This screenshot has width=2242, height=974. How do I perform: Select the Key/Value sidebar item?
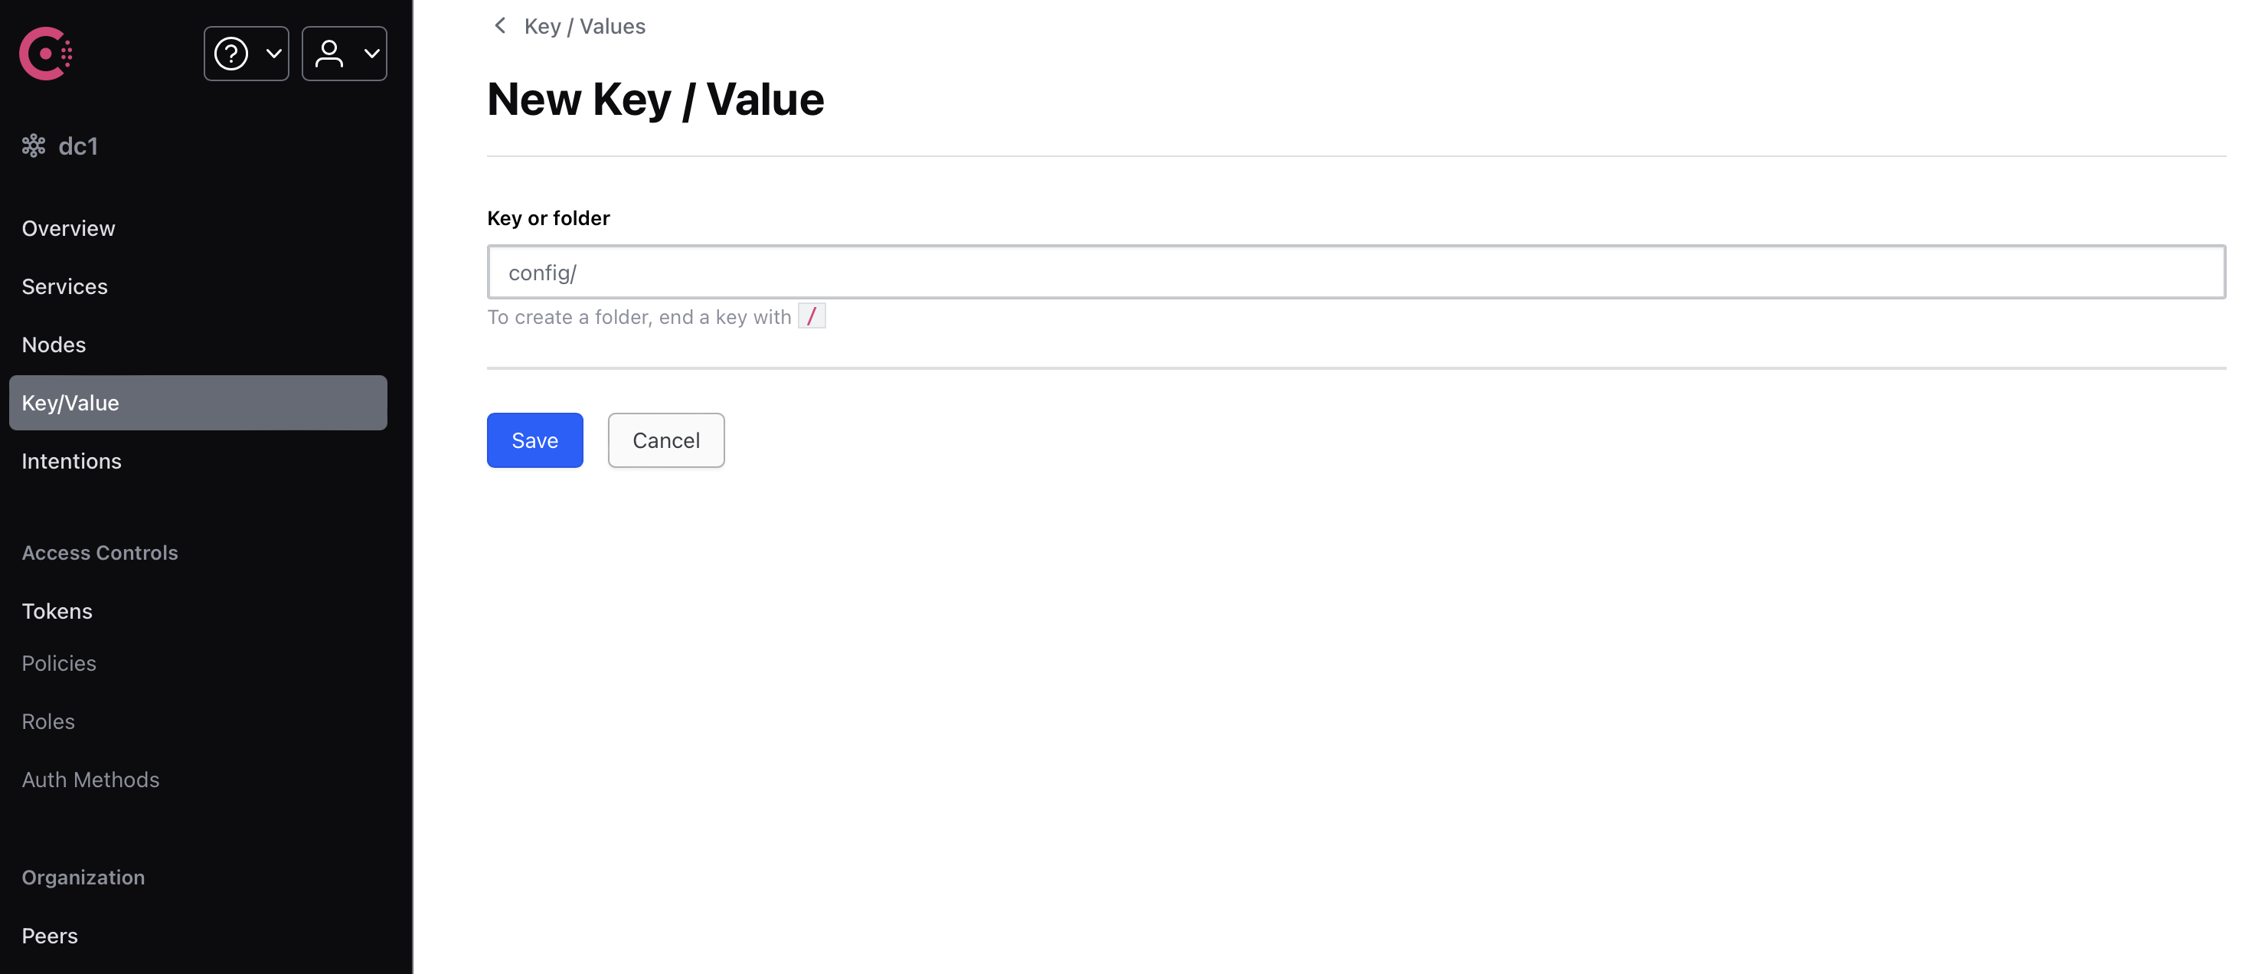198,403
